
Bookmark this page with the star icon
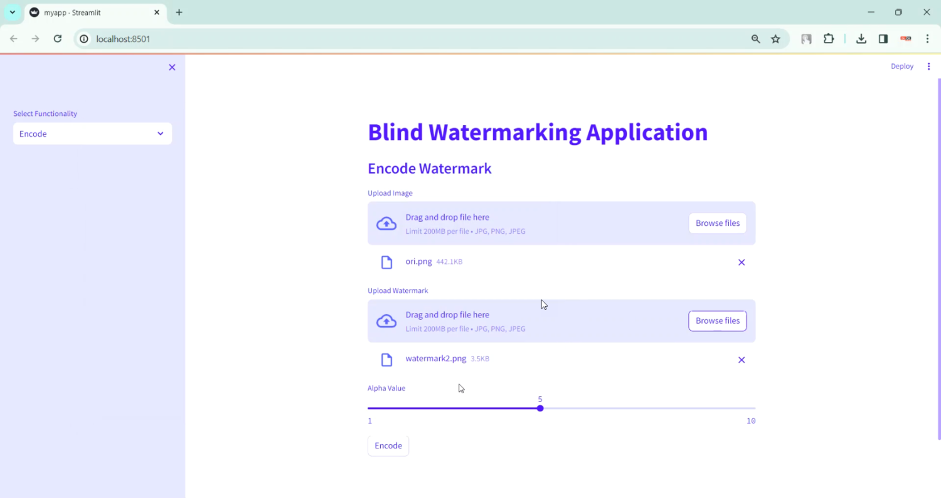click(x=775, y=39)
